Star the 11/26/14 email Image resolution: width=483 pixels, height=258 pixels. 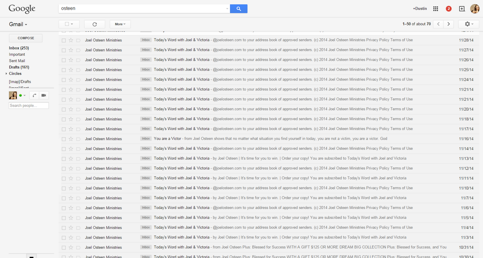[71, 60]
